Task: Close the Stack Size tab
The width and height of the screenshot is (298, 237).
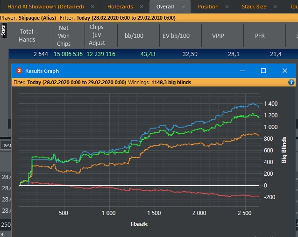Action: coord(275,7)
